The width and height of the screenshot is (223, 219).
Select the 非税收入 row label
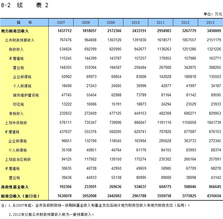[x=16, y=114]
